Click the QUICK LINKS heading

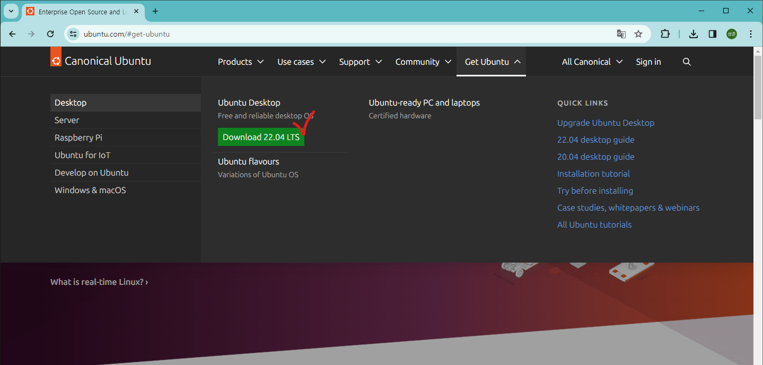[583, 103]
